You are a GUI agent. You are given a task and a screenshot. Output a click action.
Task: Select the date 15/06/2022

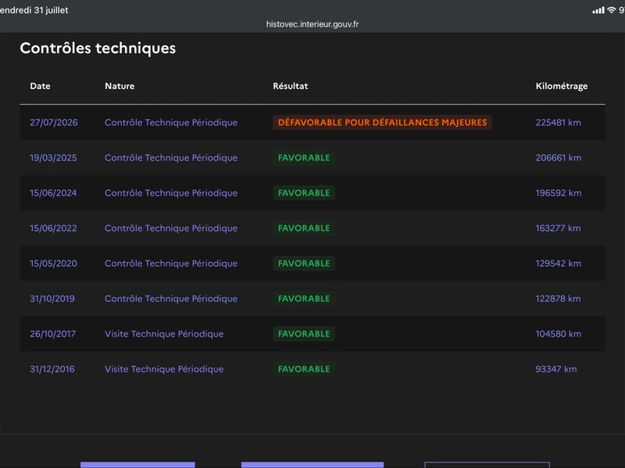[x=53, y=228]
